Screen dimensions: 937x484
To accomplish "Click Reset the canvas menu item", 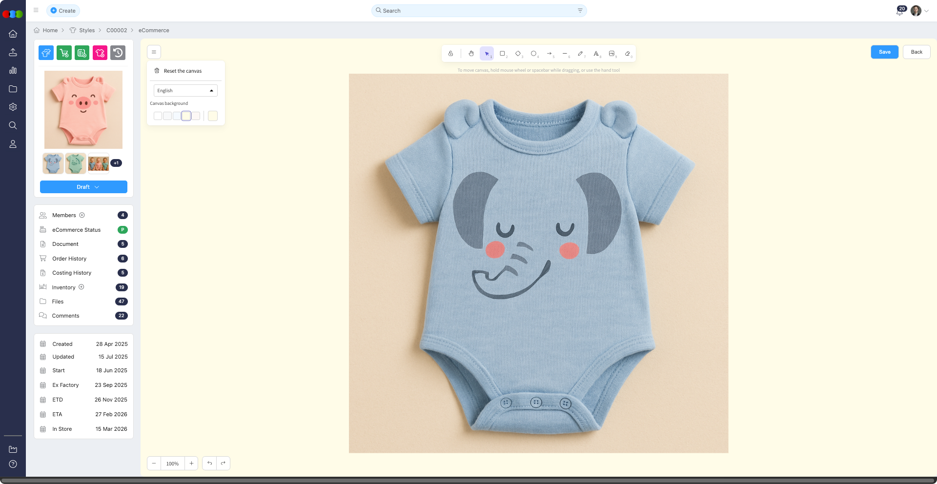I will [x=183, y=71].
